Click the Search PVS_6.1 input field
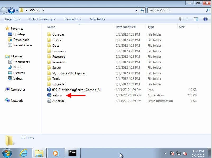The height and width of the screenshot is (158, 212). pos(177,10)
